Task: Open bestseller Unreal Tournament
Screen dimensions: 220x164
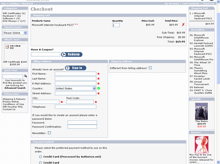Action: pyautogui.click(x=201, y=83)
